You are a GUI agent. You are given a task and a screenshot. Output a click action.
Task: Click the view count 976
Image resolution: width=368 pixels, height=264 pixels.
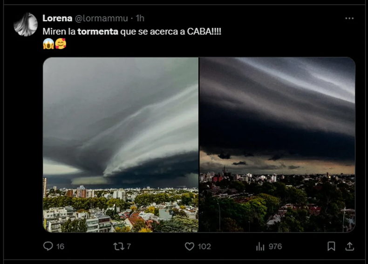275,246
